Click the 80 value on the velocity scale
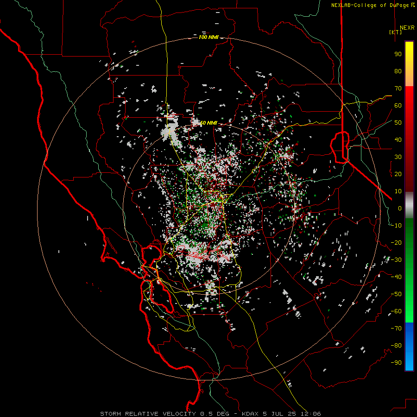The width and height of the screenshot is (417, 417). click(398, 71)
